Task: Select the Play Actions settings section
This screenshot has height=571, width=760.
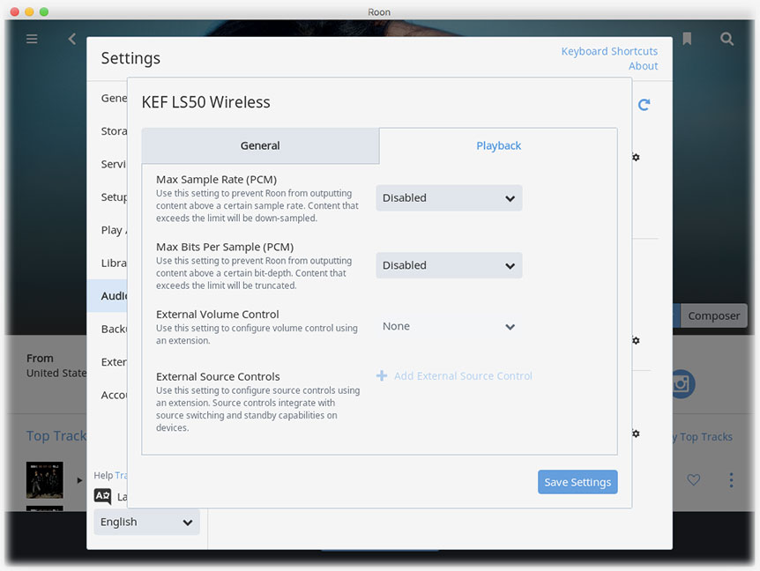Action: [x=108, y=230]
